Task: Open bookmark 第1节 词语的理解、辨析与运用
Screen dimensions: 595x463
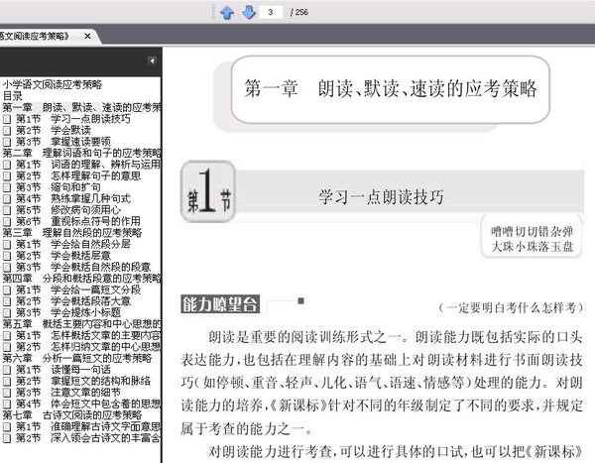Action: (88, 165)
